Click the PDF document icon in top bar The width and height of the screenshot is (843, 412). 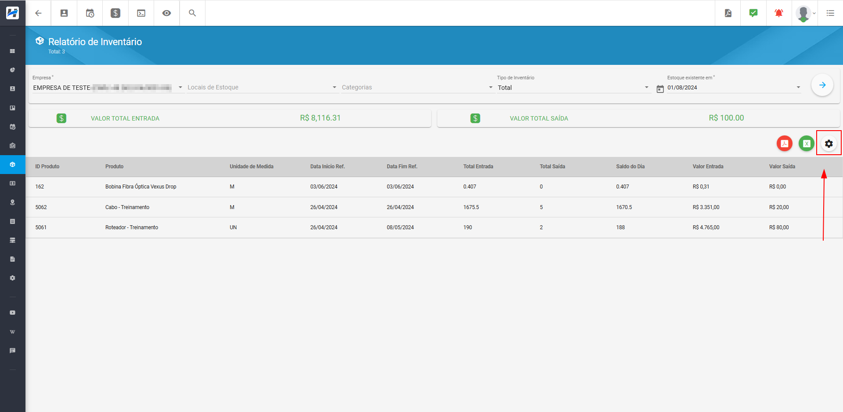pyautogui.click(x=728, y=13)
